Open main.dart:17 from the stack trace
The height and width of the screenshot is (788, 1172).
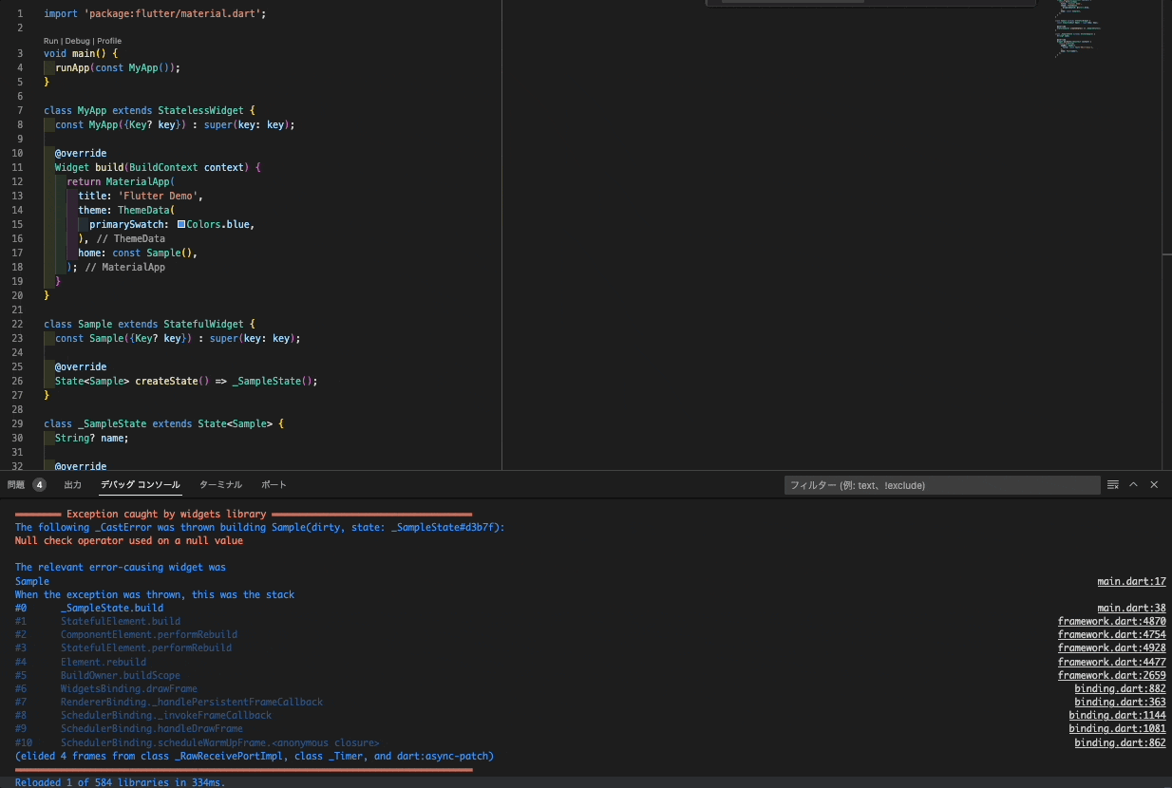click(1131, 581)
